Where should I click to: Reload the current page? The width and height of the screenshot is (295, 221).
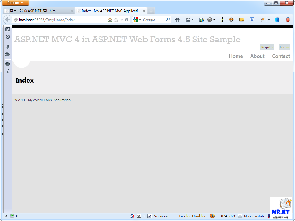pyautogui.click(x=127, y=20)
